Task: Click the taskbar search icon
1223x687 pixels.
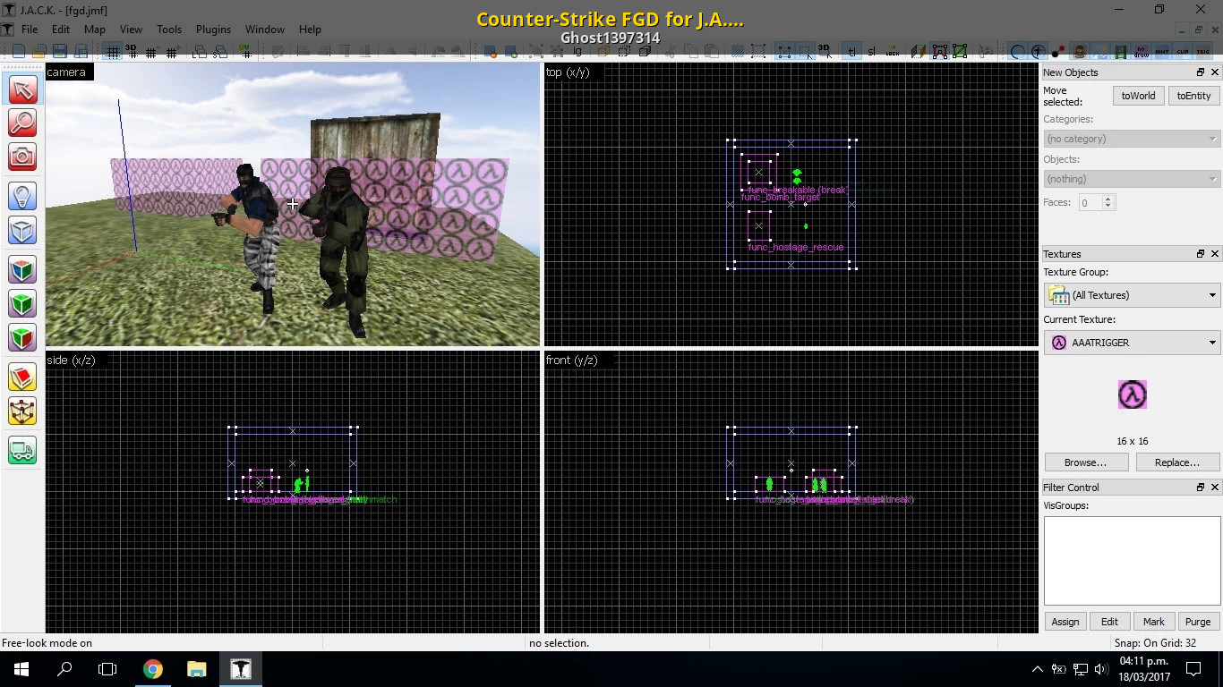Action: coord(64,669)
